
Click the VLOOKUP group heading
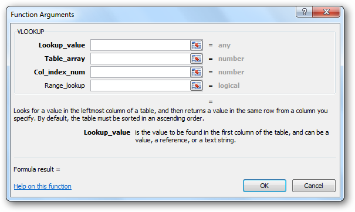pos(31,32)
